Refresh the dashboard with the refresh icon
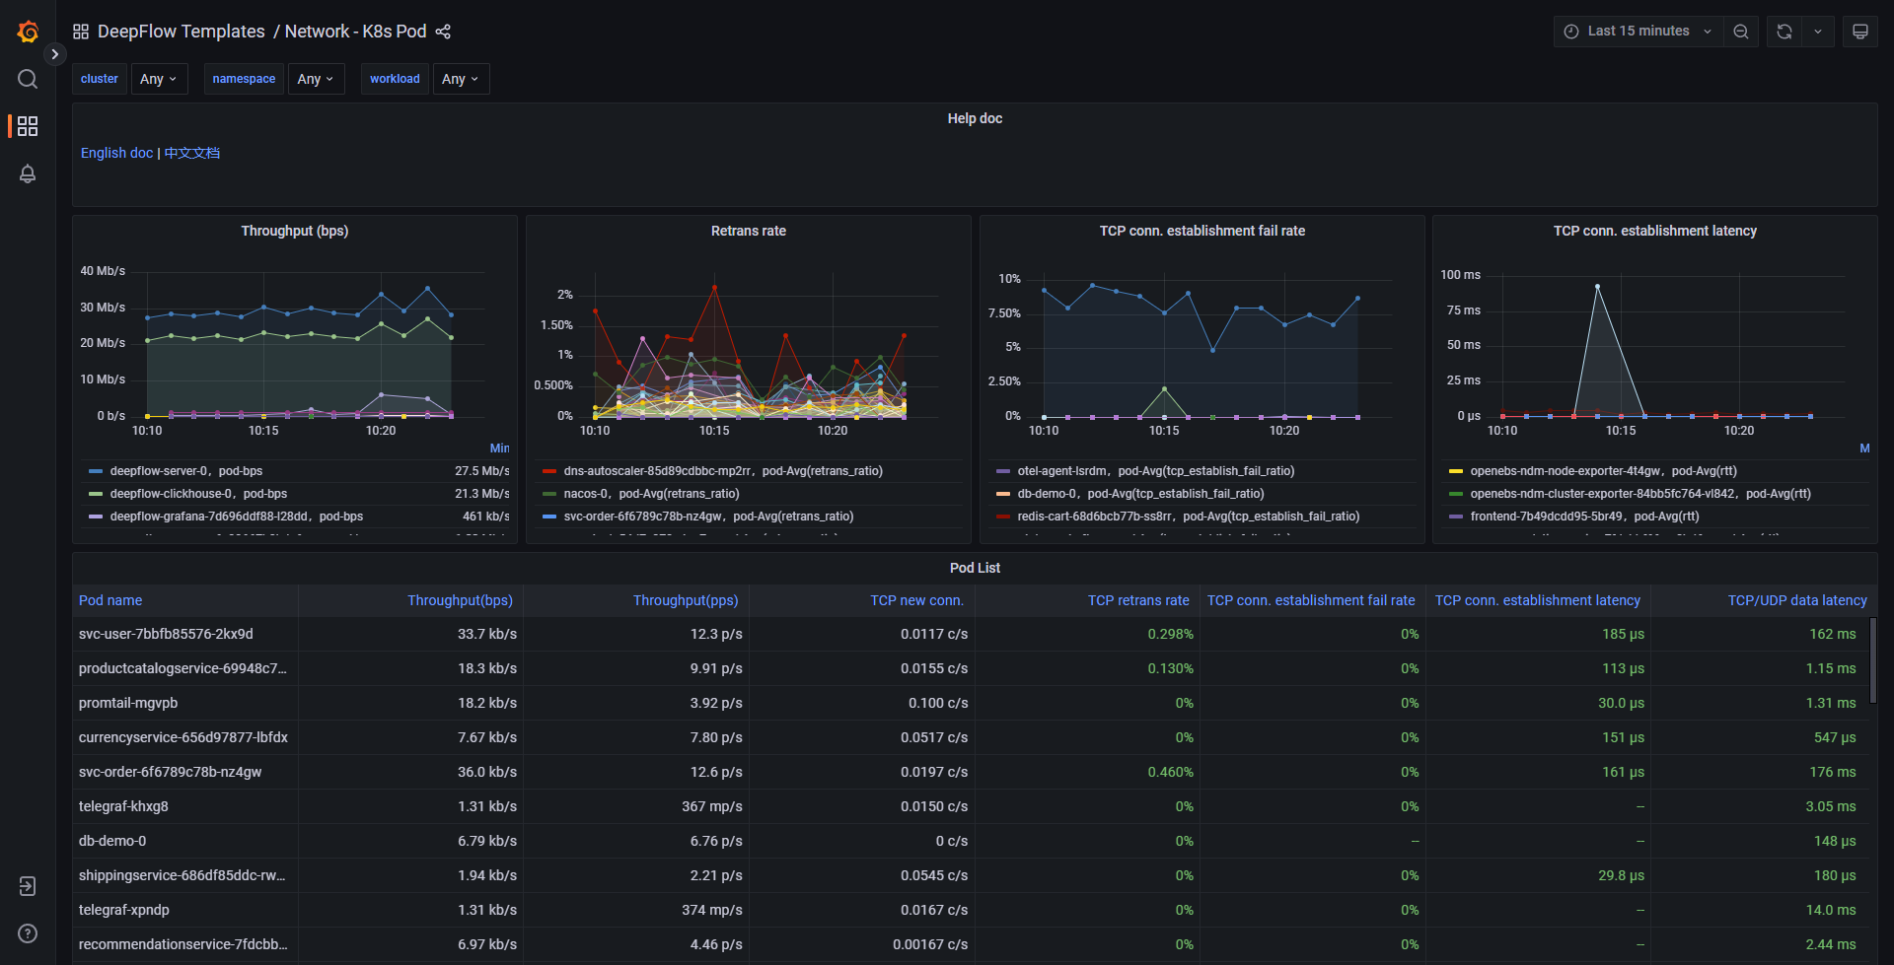Image resolution: width=1894 pixels, height=965 pixels. point(1783,31)
